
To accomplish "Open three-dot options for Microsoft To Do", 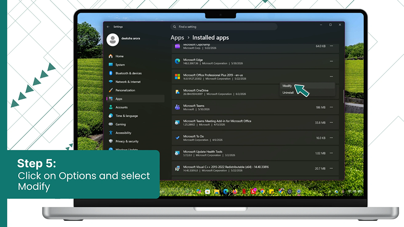I will coord(331,138).
